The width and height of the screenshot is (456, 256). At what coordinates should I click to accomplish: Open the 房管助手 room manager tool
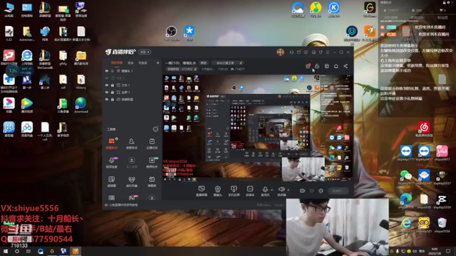click(x=132, y=143)
